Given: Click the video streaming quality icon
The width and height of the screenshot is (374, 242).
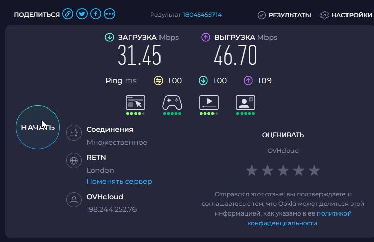Looking at the screenshot, I should (x=209, y=102).
